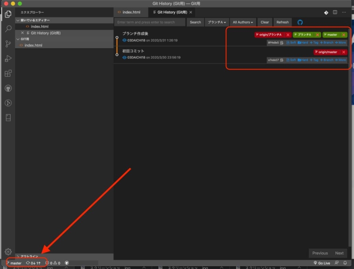
Task: Open the feedback icon in status bar
Action: pos(336,263)
